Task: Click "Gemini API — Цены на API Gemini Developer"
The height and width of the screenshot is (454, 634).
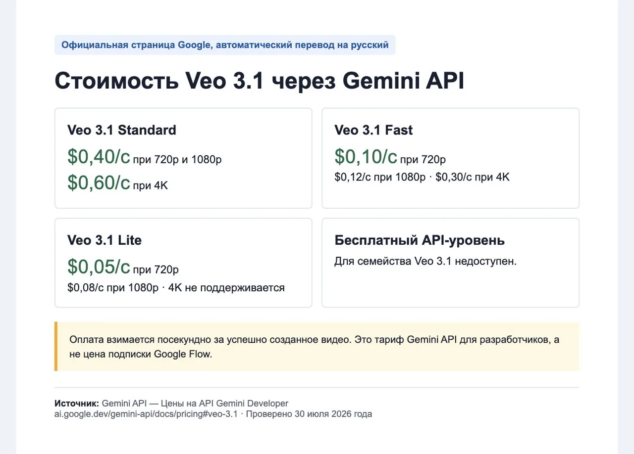Action: tap(195, 404)
